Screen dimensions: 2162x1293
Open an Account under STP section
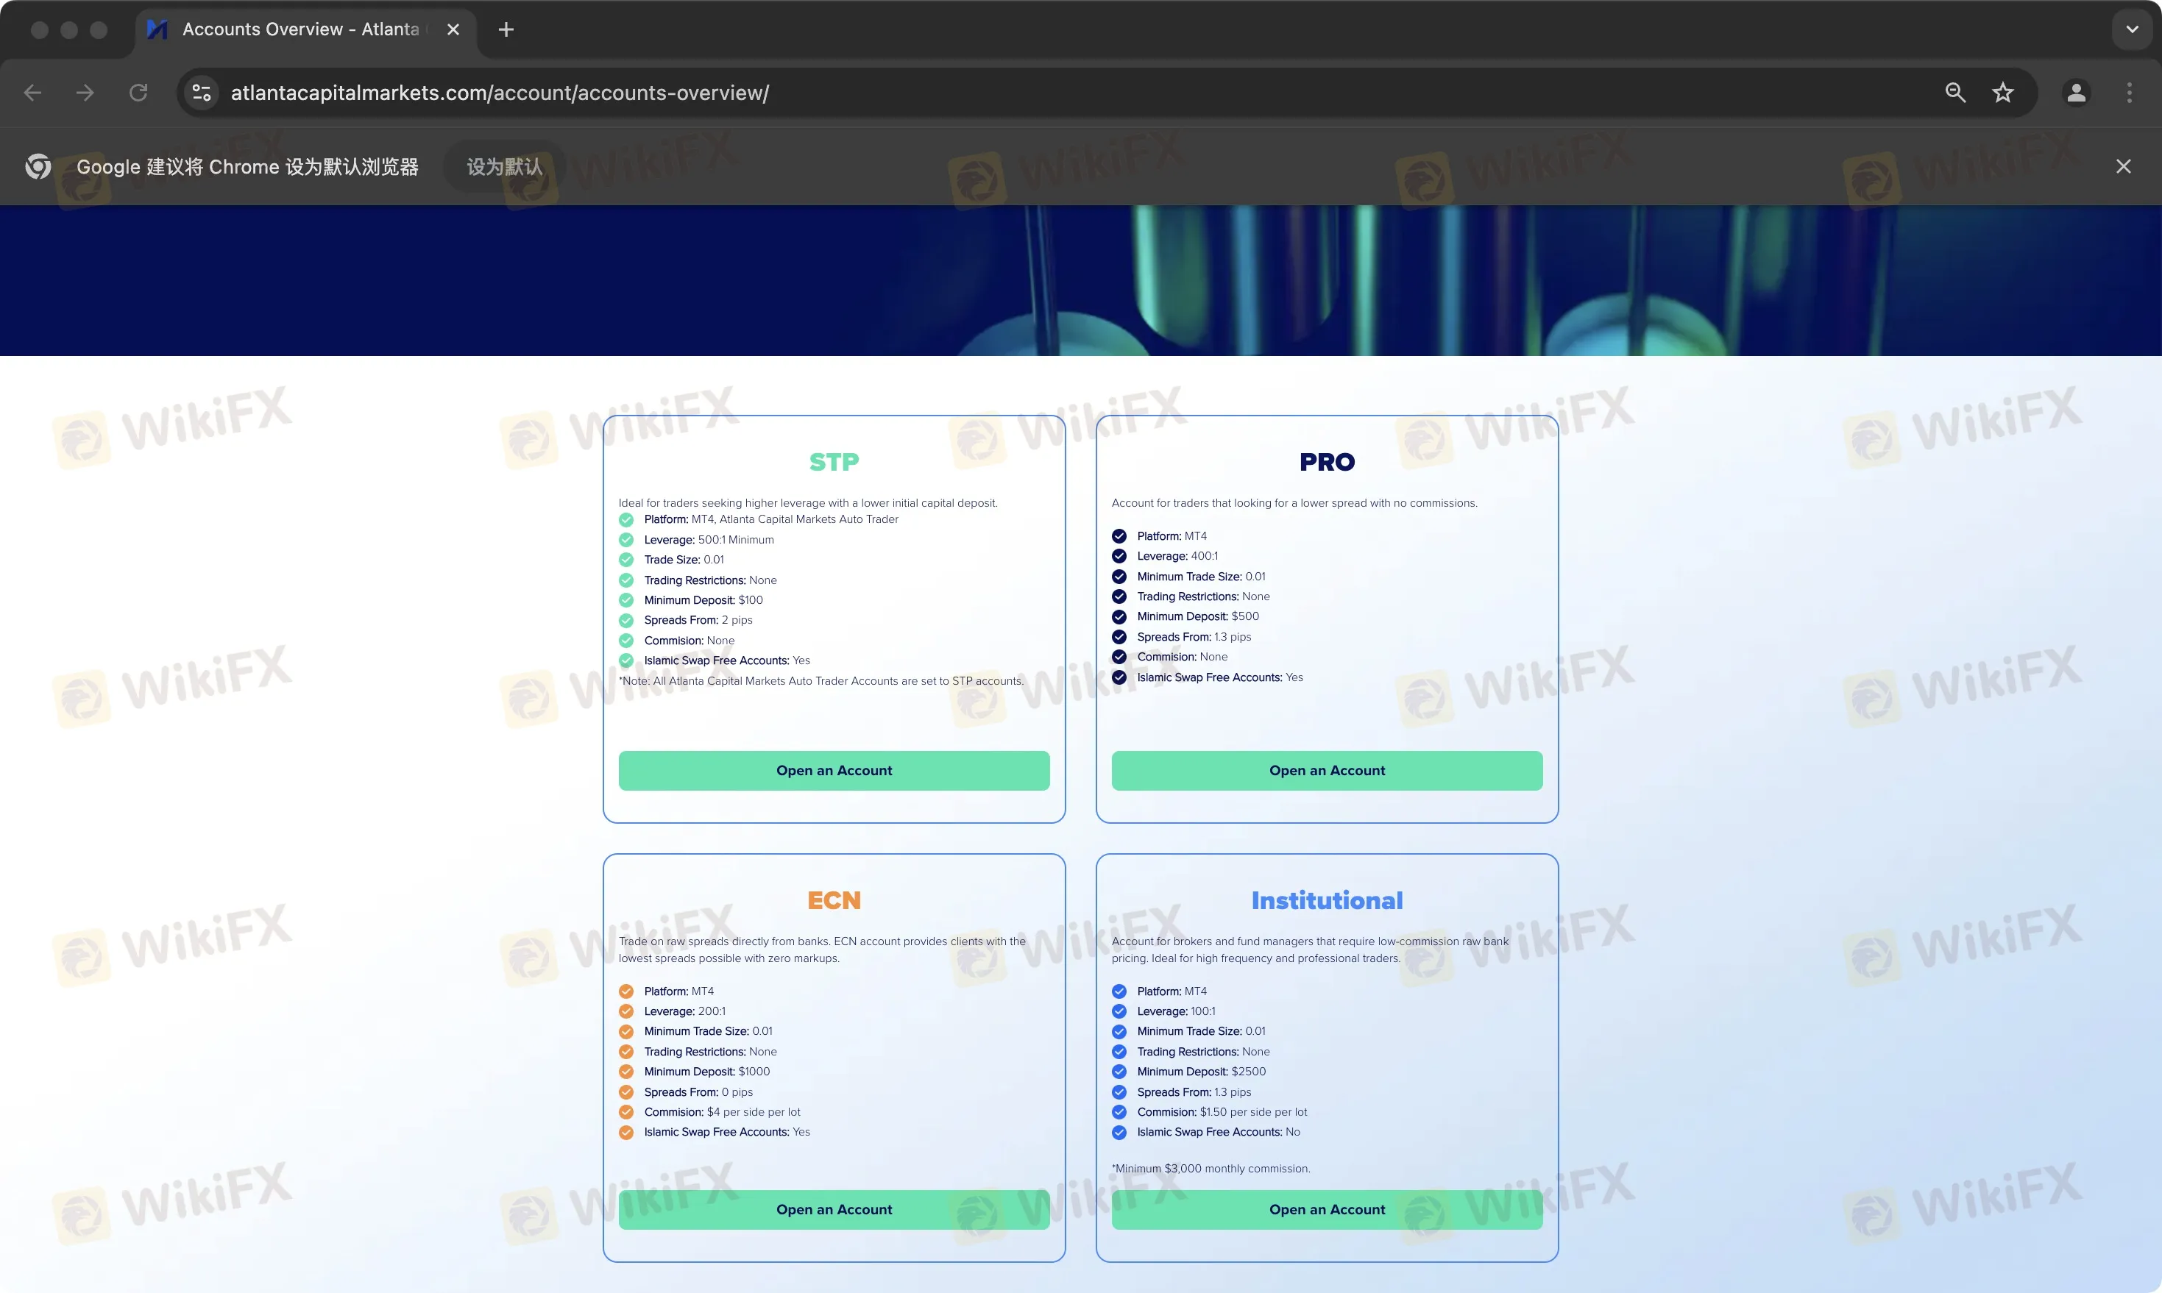[833, 769]
